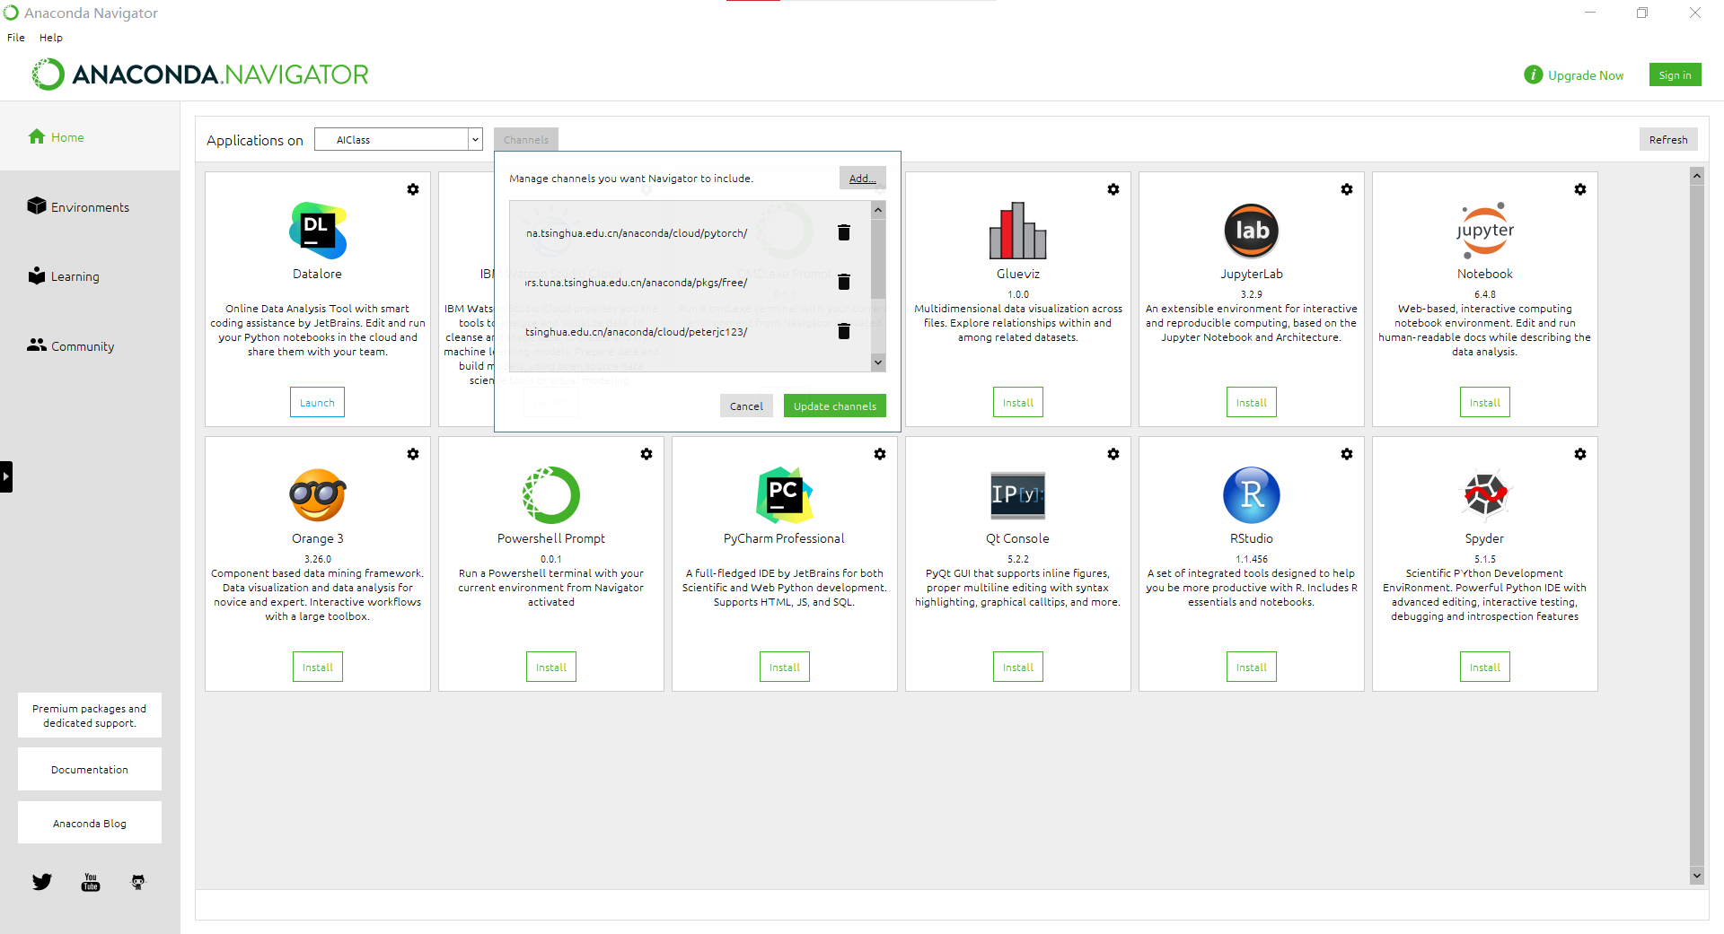Open the PyCharm Professional card settings gear
Viewport: 1724px width, 934px height.
coord(880,454)
